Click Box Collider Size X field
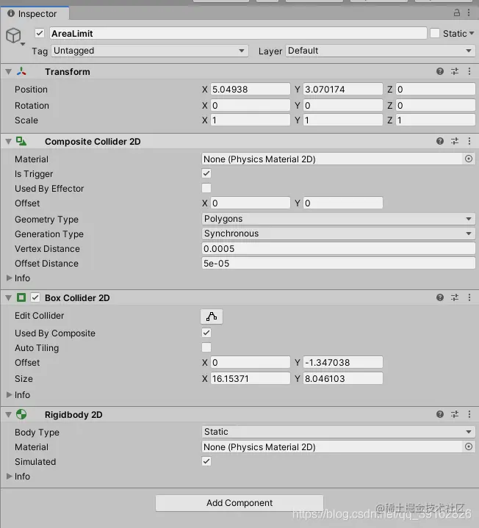 251,378
